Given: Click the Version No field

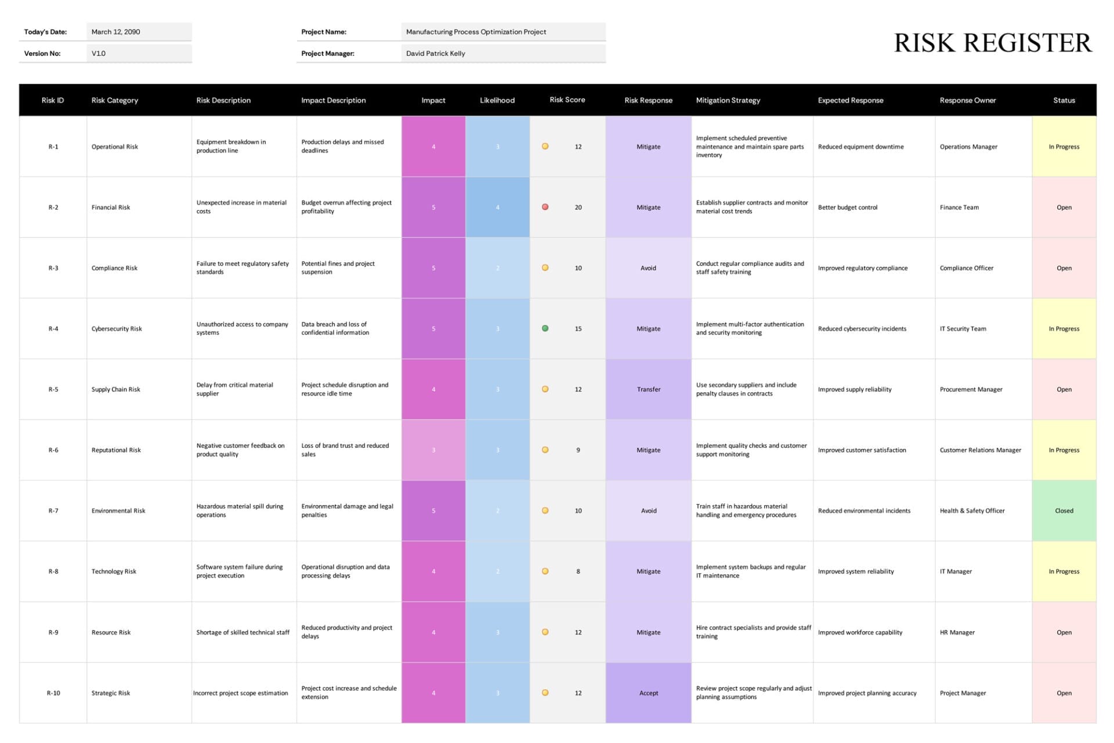Looking at the screenshot, I should pos(138,53).
